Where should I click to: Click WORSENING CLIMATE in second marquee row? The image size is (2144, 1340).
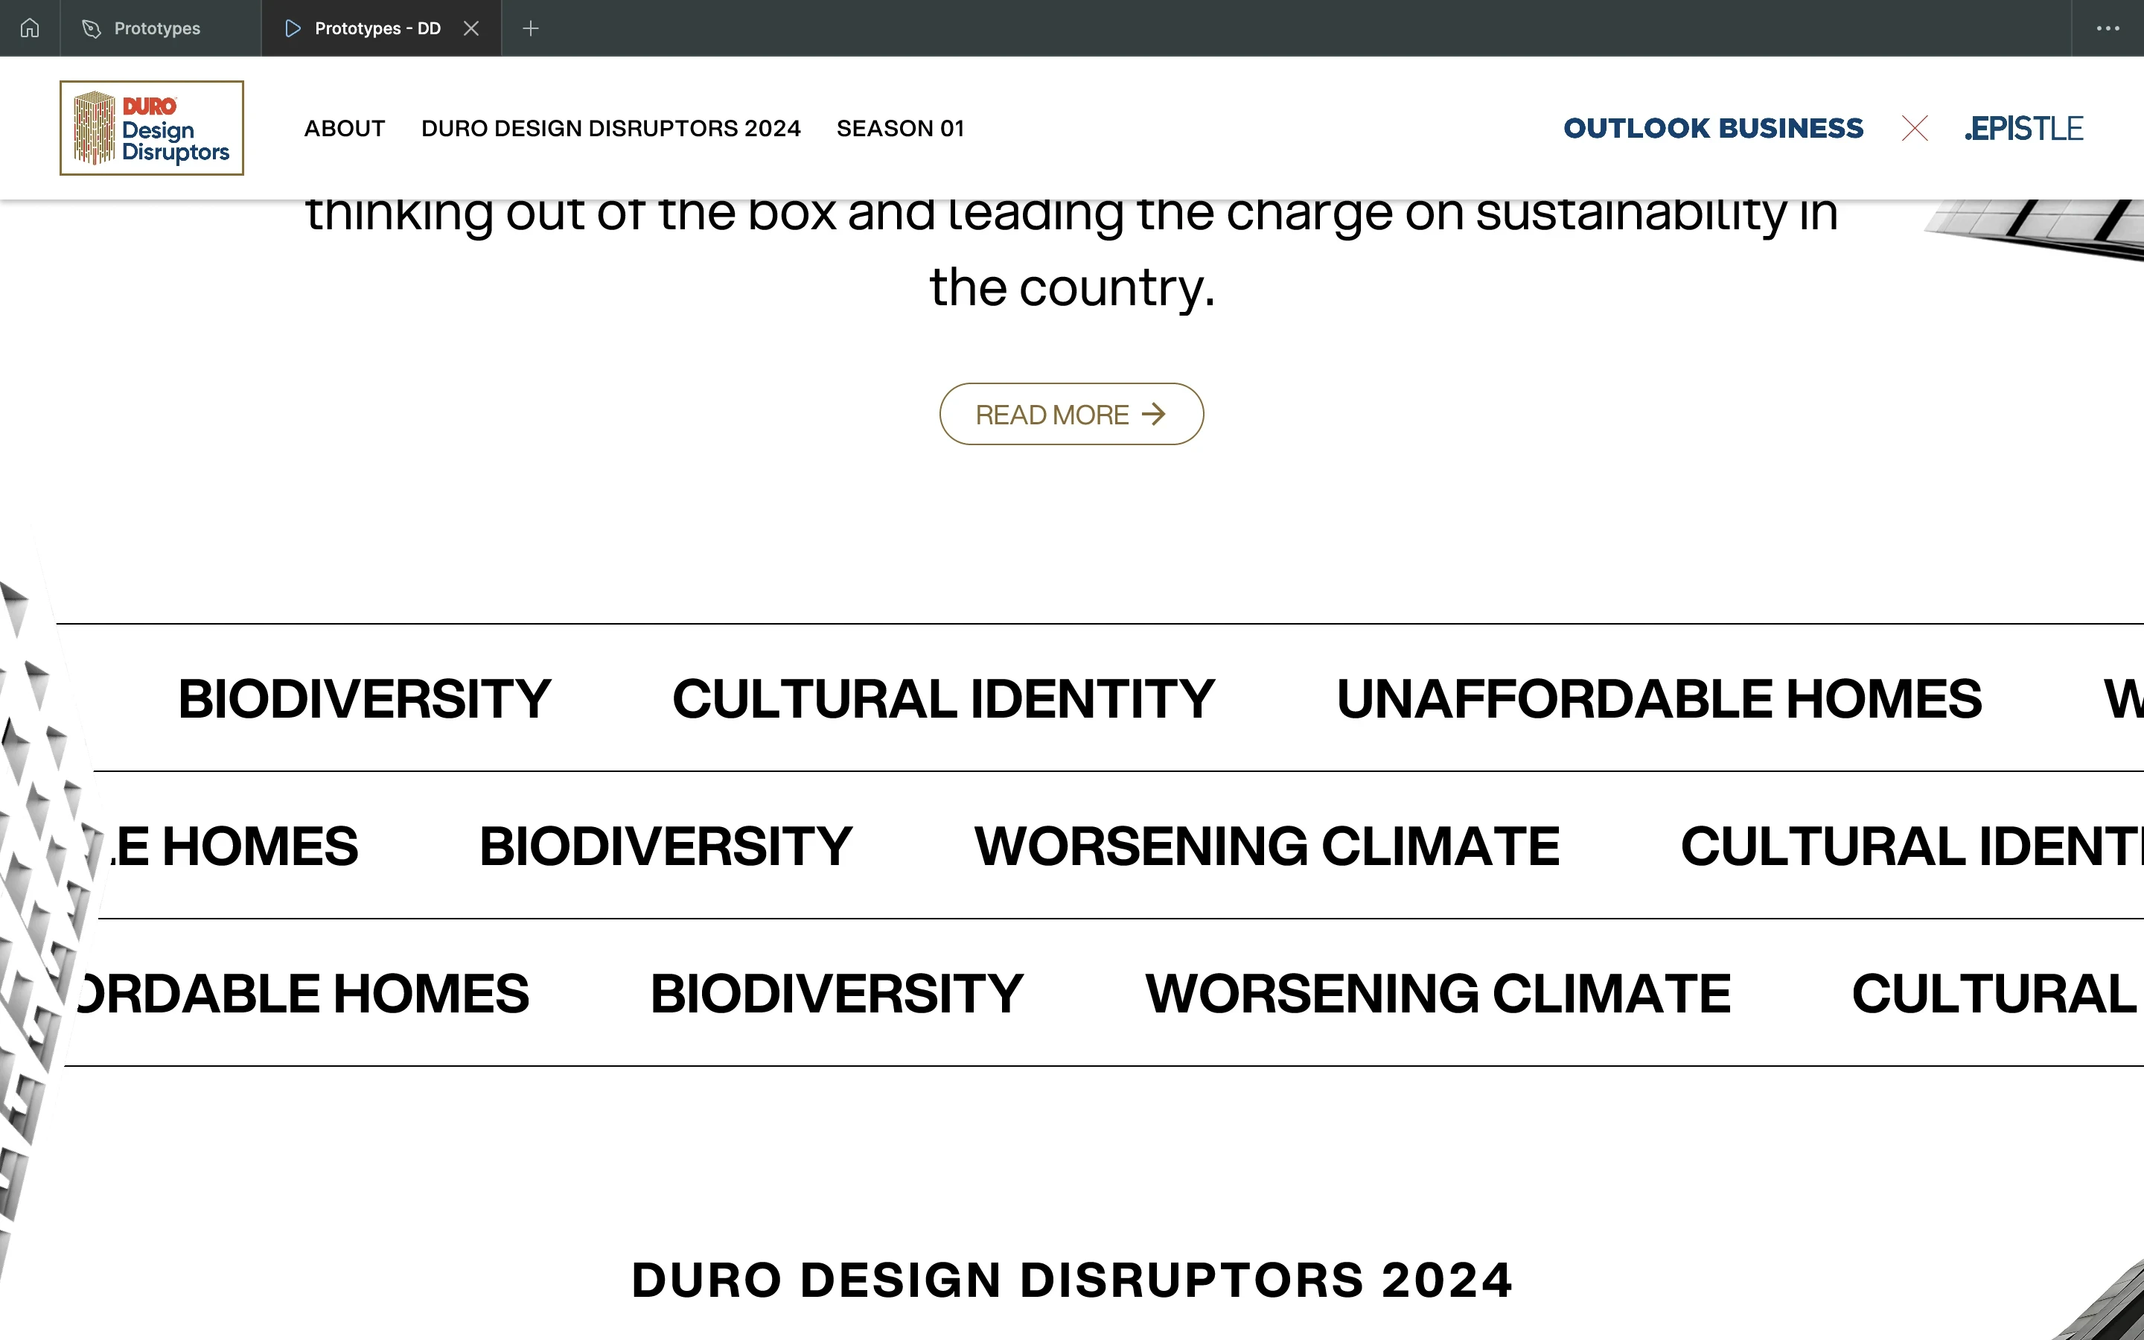[1267, 846]
